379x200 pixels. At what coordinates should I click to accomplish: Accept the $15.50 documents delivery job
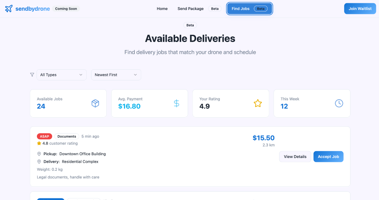click(x=328, y=157)
